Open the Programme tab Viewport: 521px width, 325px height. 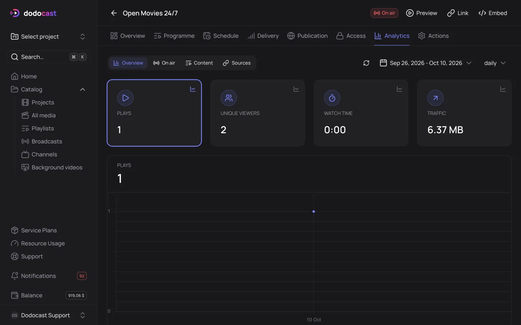174,36
